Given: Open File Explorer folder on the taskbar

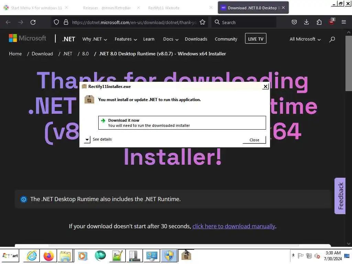Looking at the screenshot, I should pos(65,256).
